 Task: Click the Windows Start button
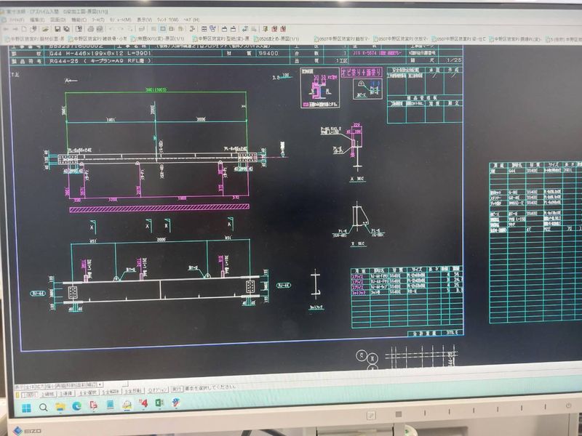click(x=24, y=408)
